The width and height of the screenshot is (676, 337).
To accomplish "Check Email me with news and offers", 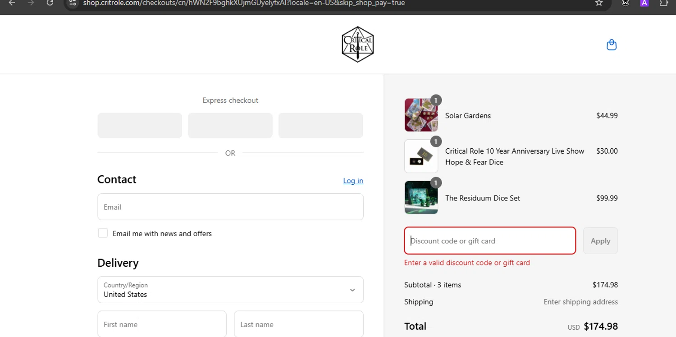I will coord(103,233).
